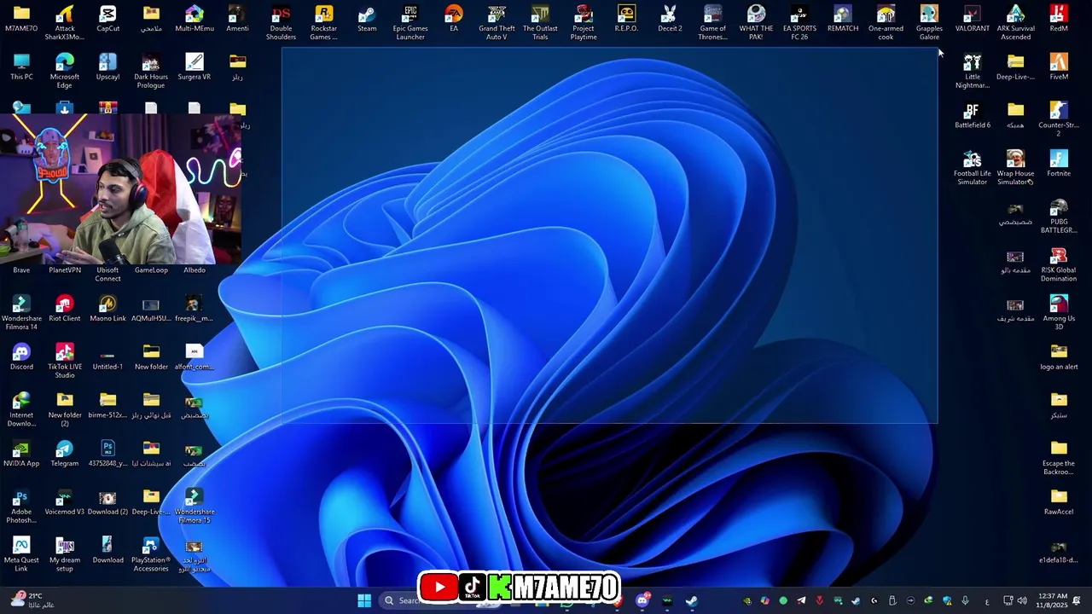This screenshot has width=1092, height=614.
Task: Open RawAccel folder icon
Action: pos(1059,502)
